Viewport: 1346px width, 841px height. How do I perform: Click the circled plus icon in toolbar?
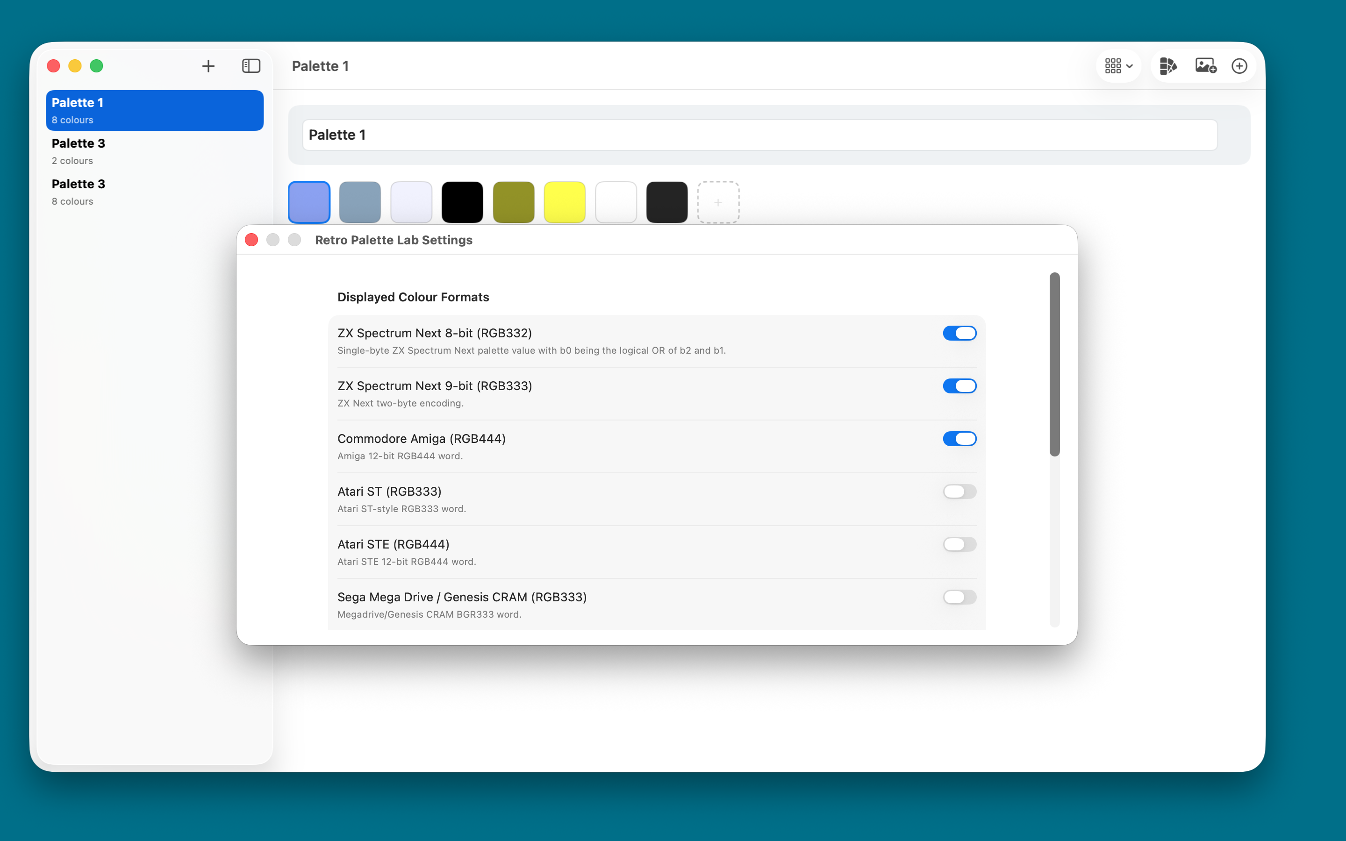pyautogui.click(x=1239, y=66)
